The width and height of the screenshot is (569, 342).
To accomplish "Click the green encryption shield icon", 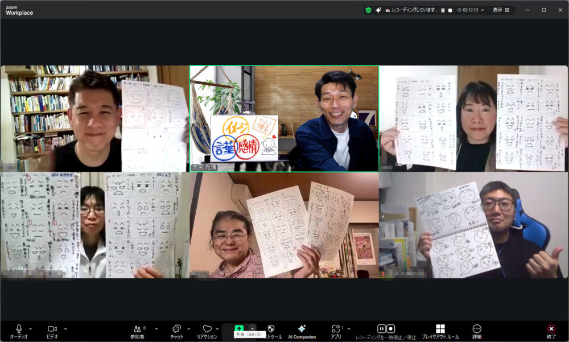I will pos(368,10).
